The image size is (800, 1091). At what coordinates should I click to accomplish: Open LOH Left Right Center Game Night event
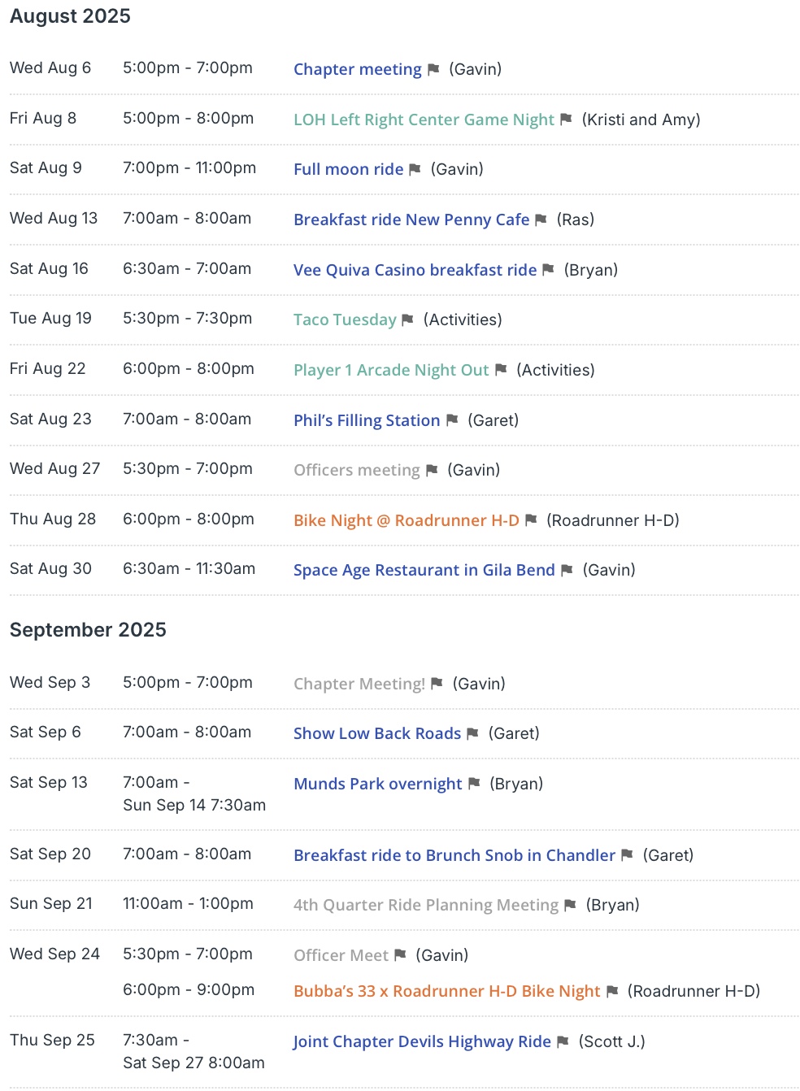[424, 120]
